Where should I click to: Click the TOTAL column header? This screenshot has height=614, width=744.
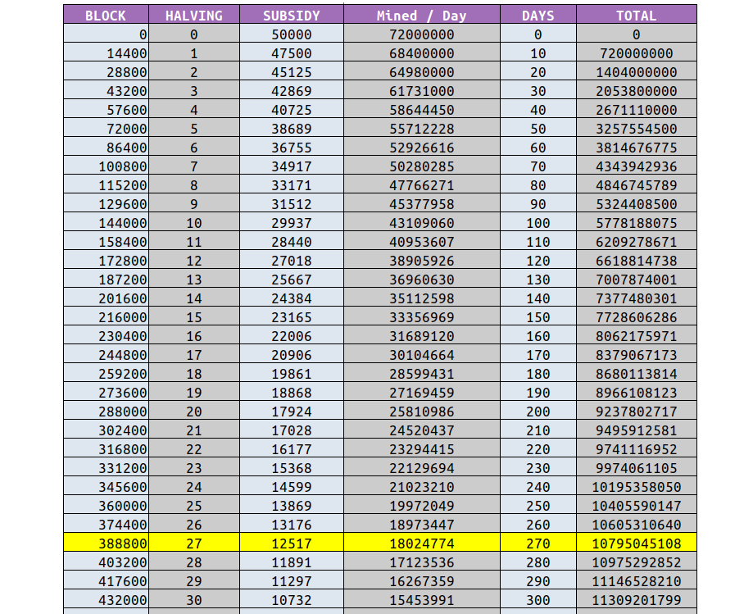[x=637, y=15]
